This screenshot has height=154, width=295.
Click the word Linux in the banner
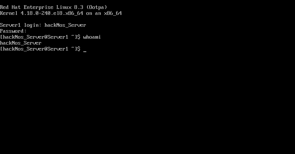[x=64, y=7]
